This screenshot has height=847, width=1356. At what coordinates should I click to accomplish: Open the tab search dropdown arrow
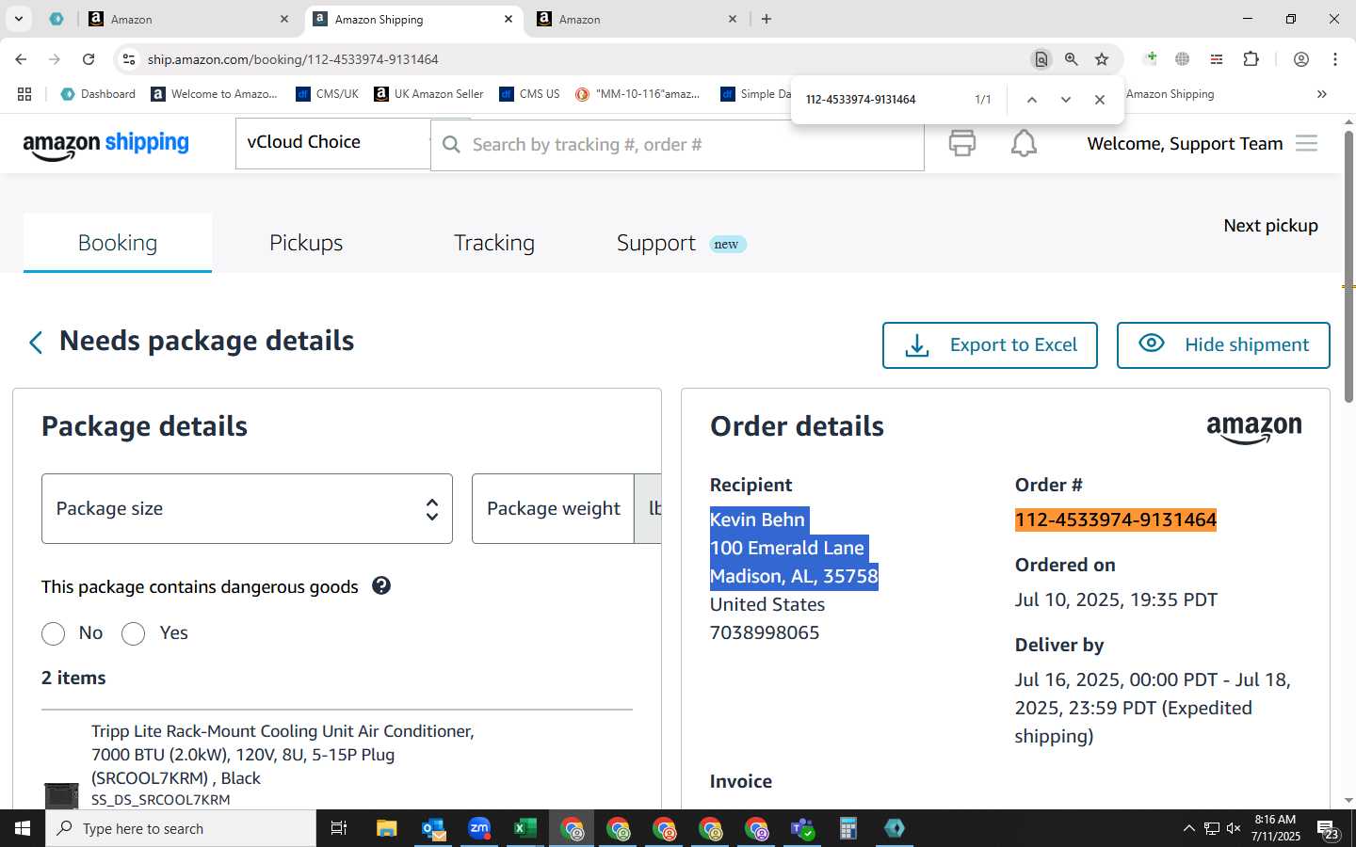(18, 19)
